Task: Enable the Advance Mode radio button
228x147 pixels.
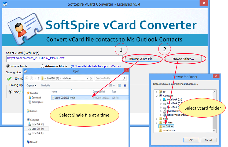Action: point(43,66)
